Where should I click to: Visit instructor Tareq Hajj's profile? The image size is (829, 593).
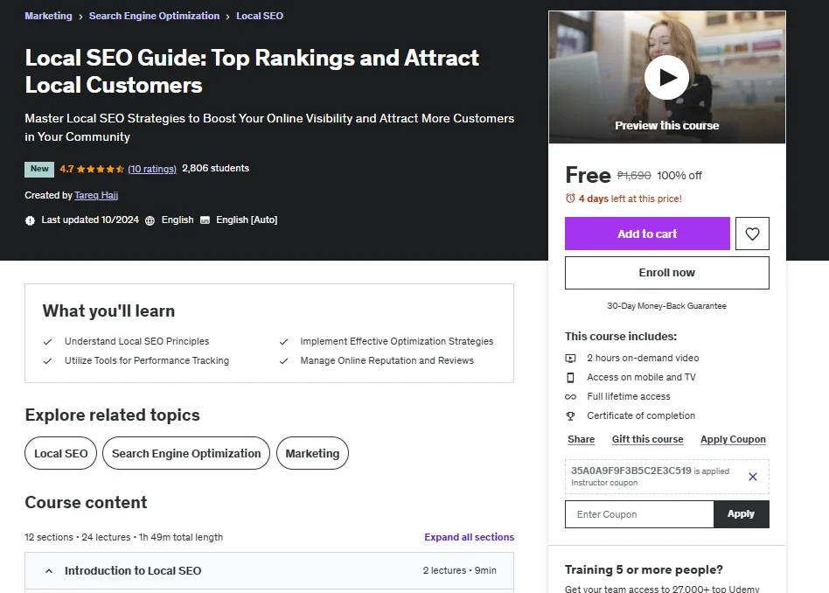[x=96, y=195]
